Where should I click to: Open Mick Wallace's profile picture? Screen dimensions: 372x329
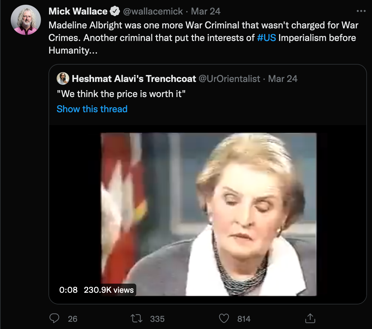click(26, 20)
